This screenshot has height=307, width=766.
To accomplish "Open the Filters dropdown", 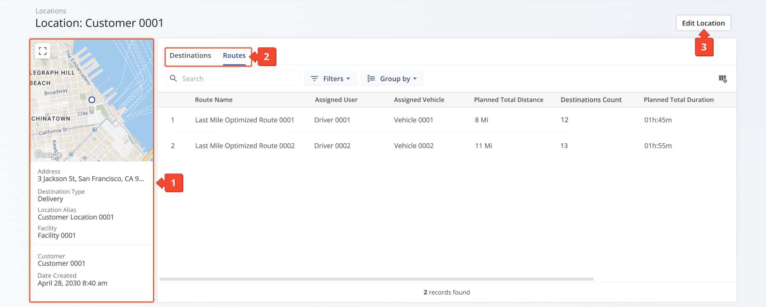I will point(330,79).
